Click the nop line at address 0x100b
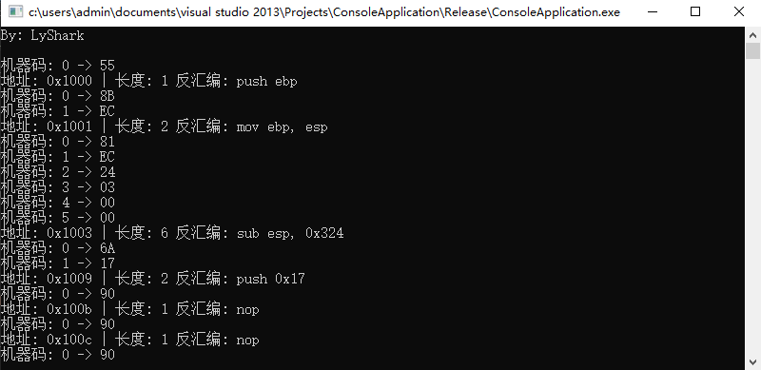 tap(129, 309)
